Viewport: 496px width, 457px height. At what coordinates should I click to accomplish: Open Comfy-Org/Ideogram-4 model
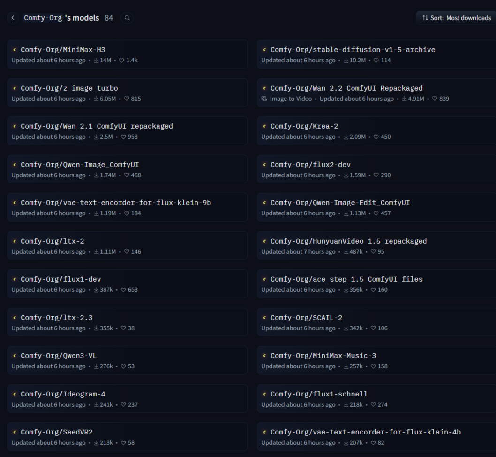click(127, 398)
